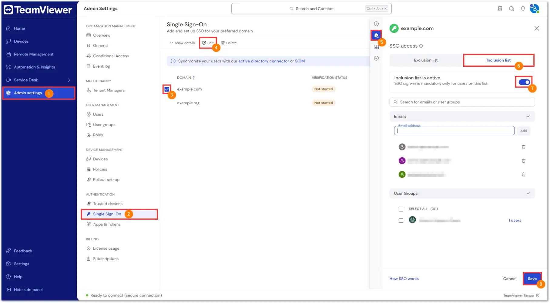Close the example.com side panel

537,28
